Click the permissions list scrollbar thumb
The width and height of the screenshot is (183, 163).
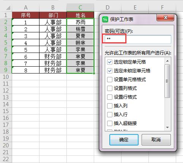[167, 81]
